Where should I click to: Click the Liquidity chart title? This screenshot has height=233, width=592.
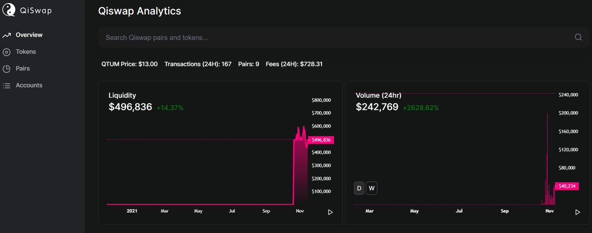[x=122, y=95]
